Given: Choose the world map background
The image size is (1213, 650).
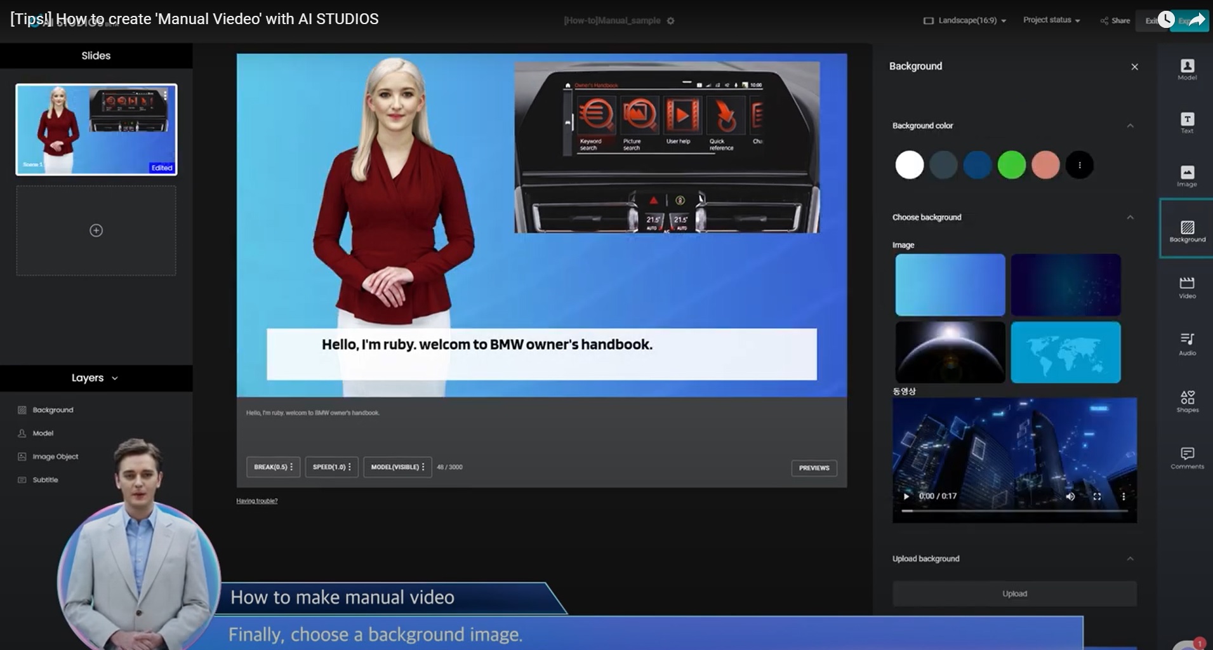Looking at the screenshot, I should pyautogui.click(x=1066, y=352).
